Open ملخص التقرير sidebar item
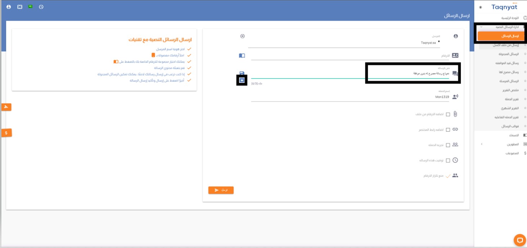The width and height of the screenshot is (527, 248). coord(511,90)
